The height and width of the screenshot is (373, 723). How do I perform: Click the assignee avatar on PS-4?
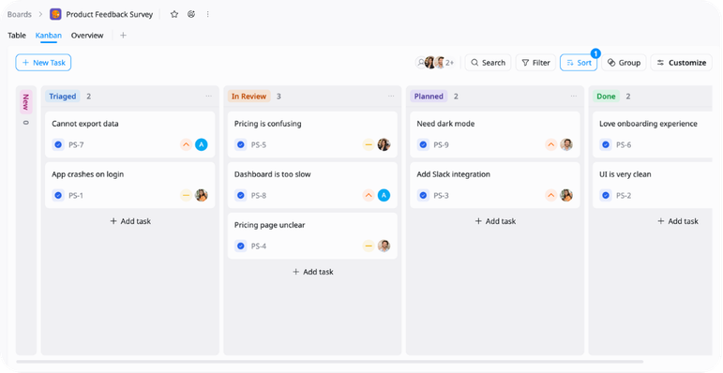(384, 246)
